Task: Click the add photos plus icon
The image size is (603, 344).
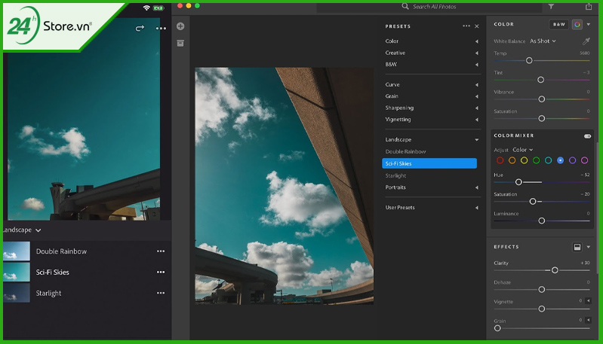Action: click(x=180, y=26)
